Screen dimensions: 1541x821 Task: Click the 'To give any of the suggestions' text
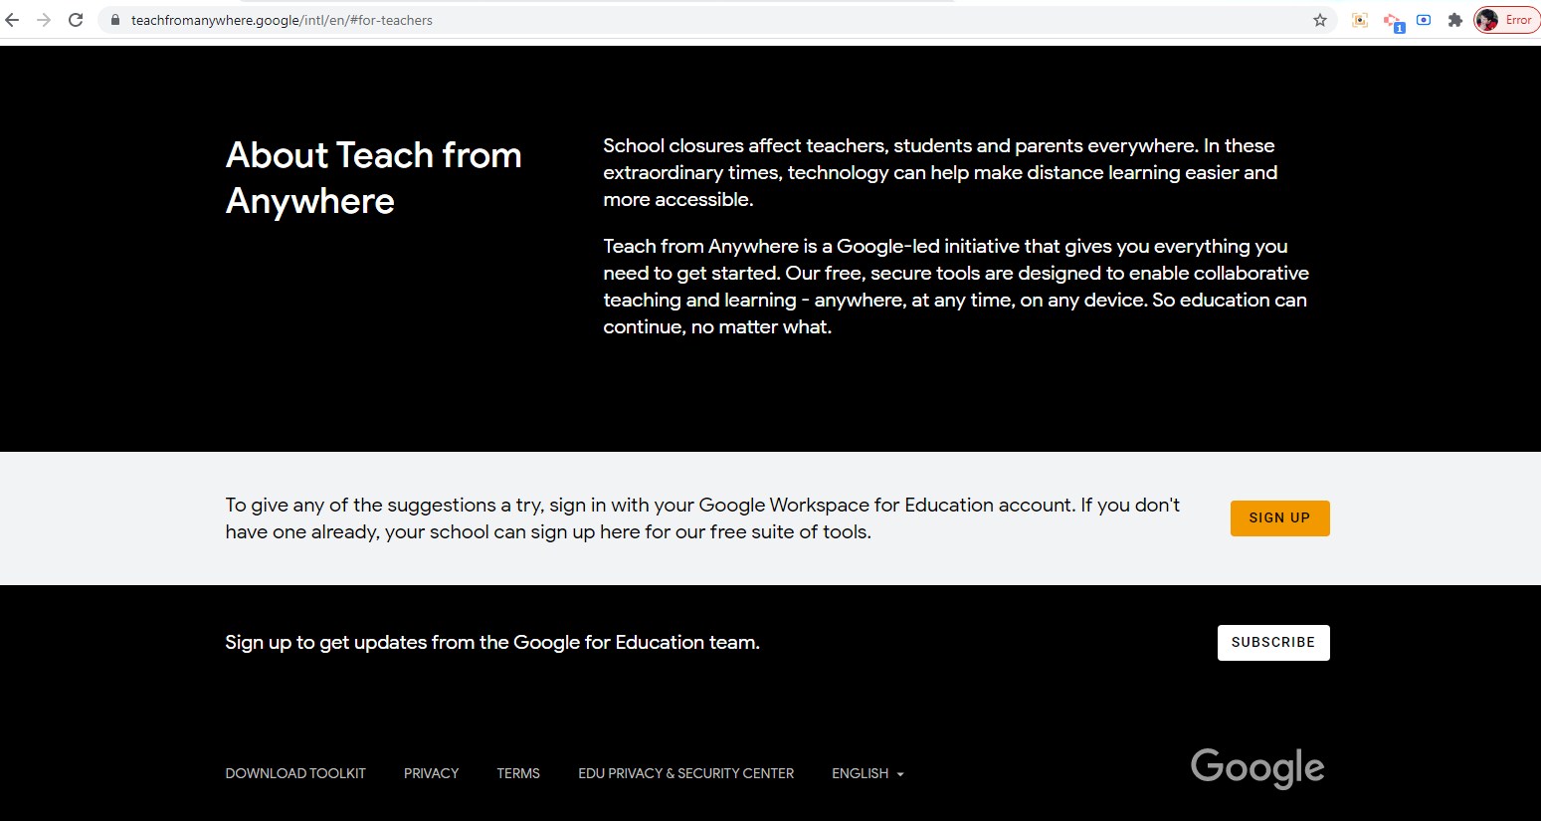702,518
